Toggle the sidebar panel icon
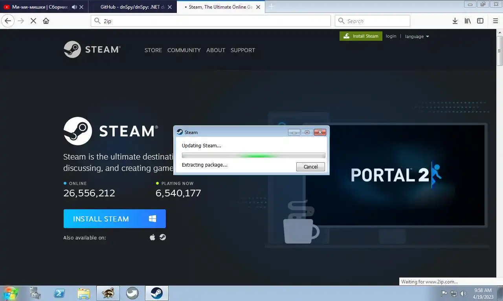This screenshot has width=503, height=301. point(480,21)
